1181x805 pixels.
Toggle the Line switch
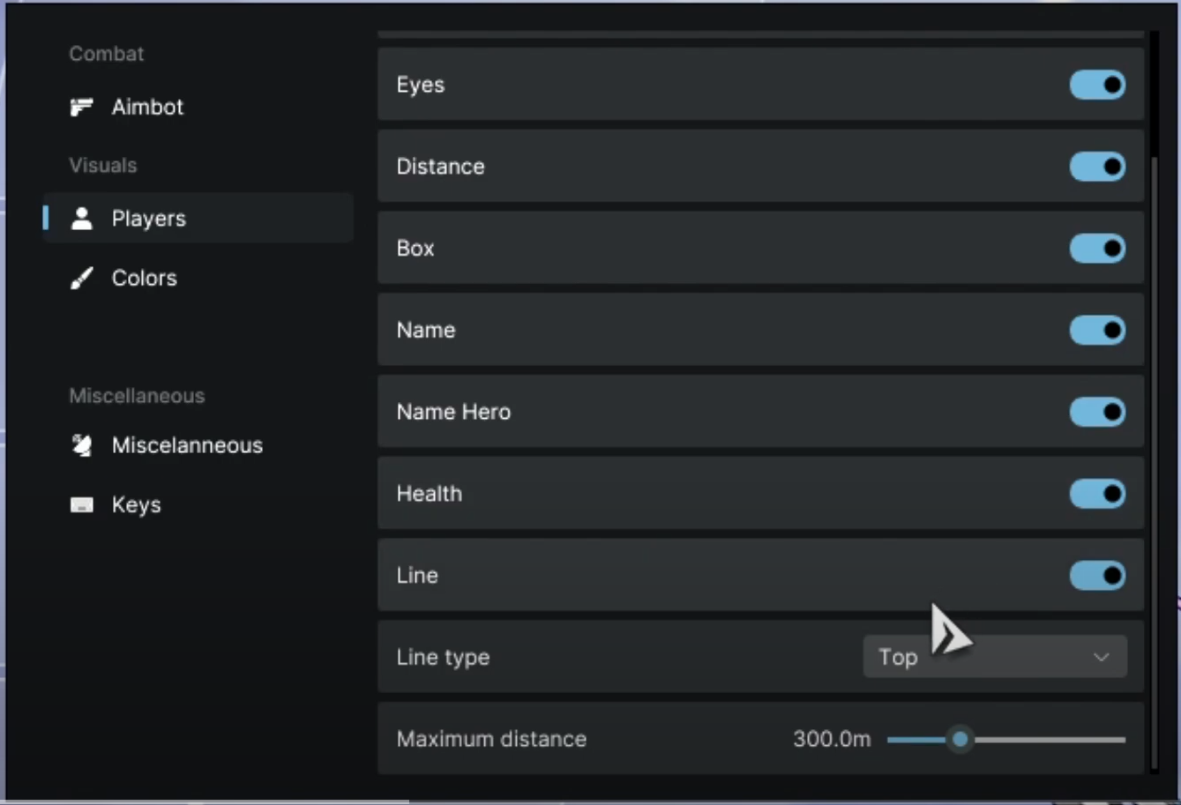tap(1097, 576)
